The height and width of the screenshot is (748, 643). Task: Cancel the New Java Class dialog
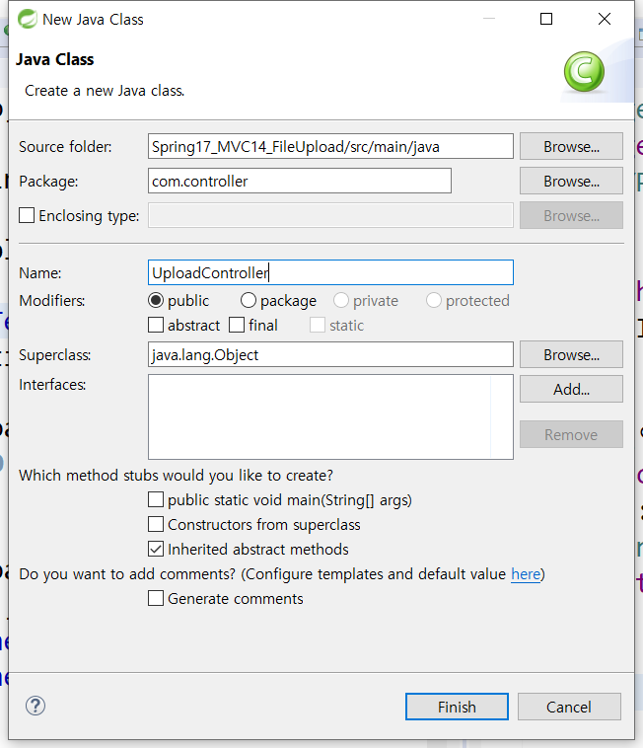pos(569,707)
